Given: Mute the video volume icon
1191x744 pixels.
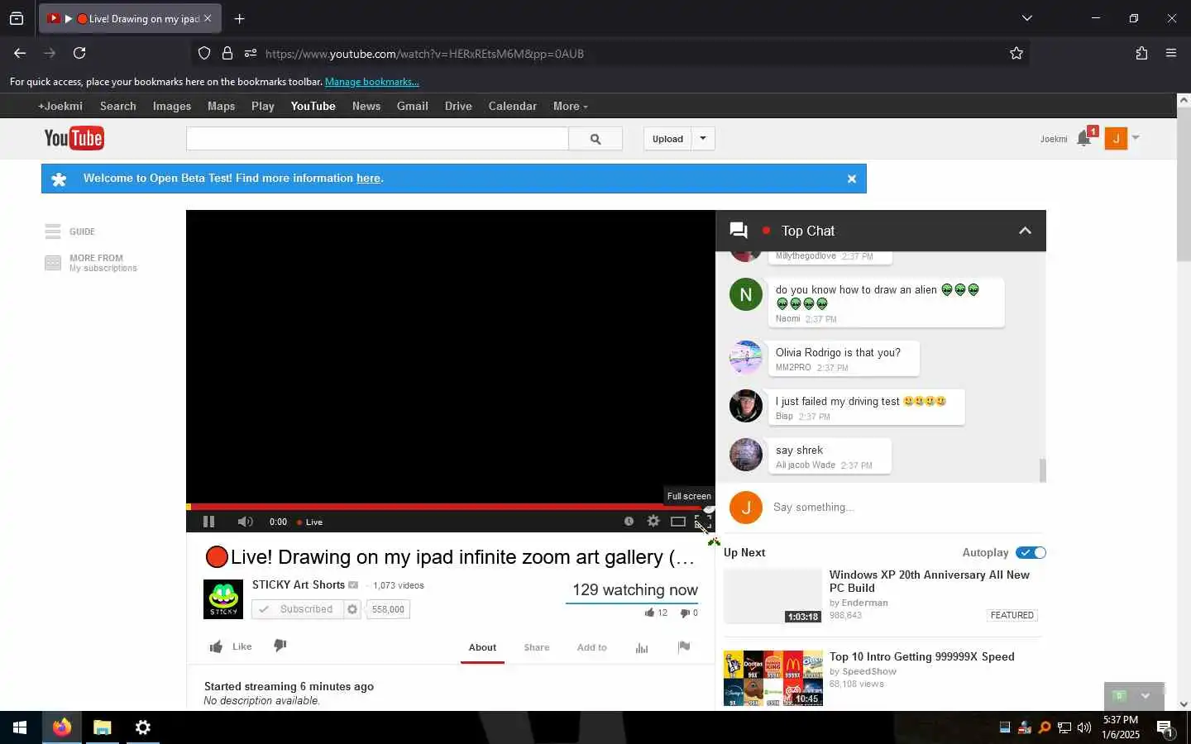Looking at the screenshot, I should (x=245, y=522).
